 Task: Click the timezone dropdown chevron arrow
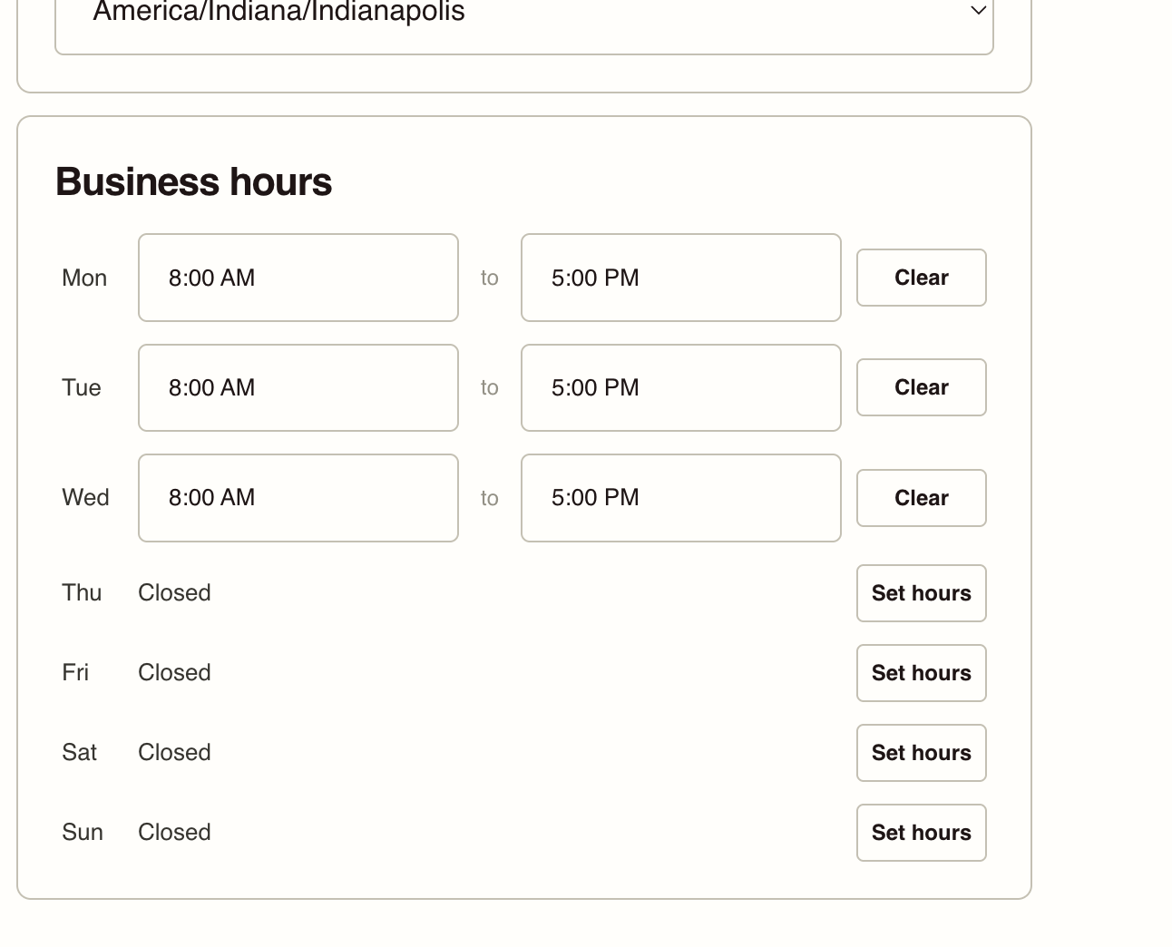[978, 12]
